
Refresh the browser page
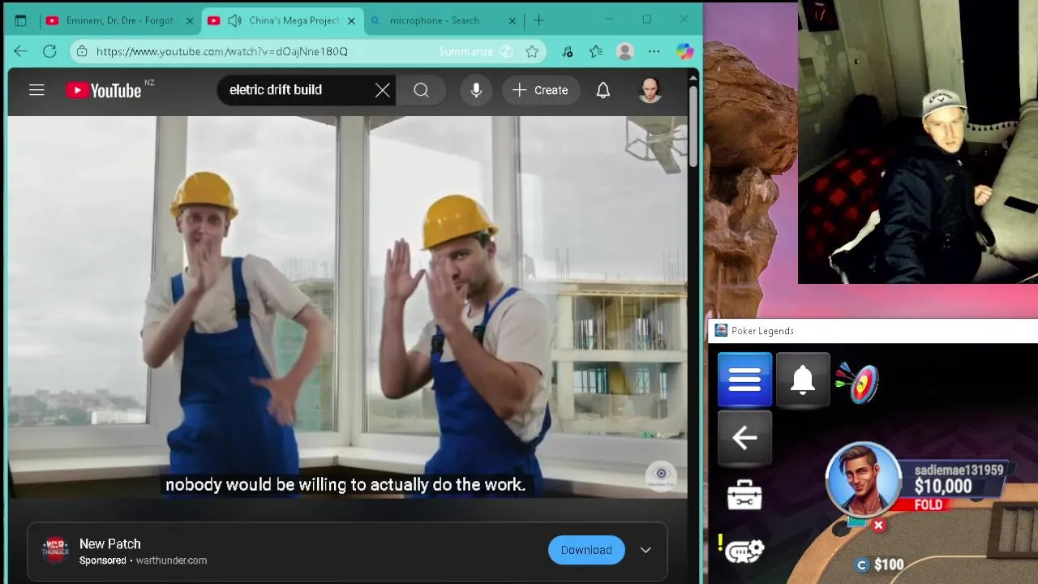click(49, 51)
